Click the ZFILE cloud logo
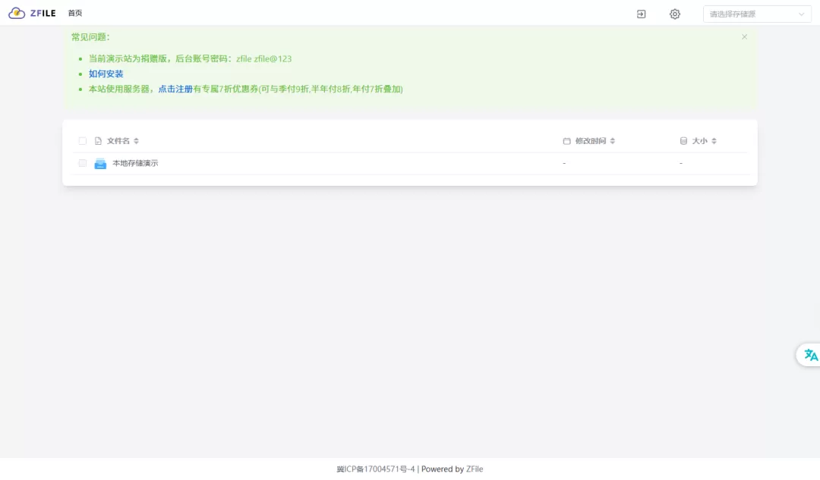 click(x=17, y=13)
